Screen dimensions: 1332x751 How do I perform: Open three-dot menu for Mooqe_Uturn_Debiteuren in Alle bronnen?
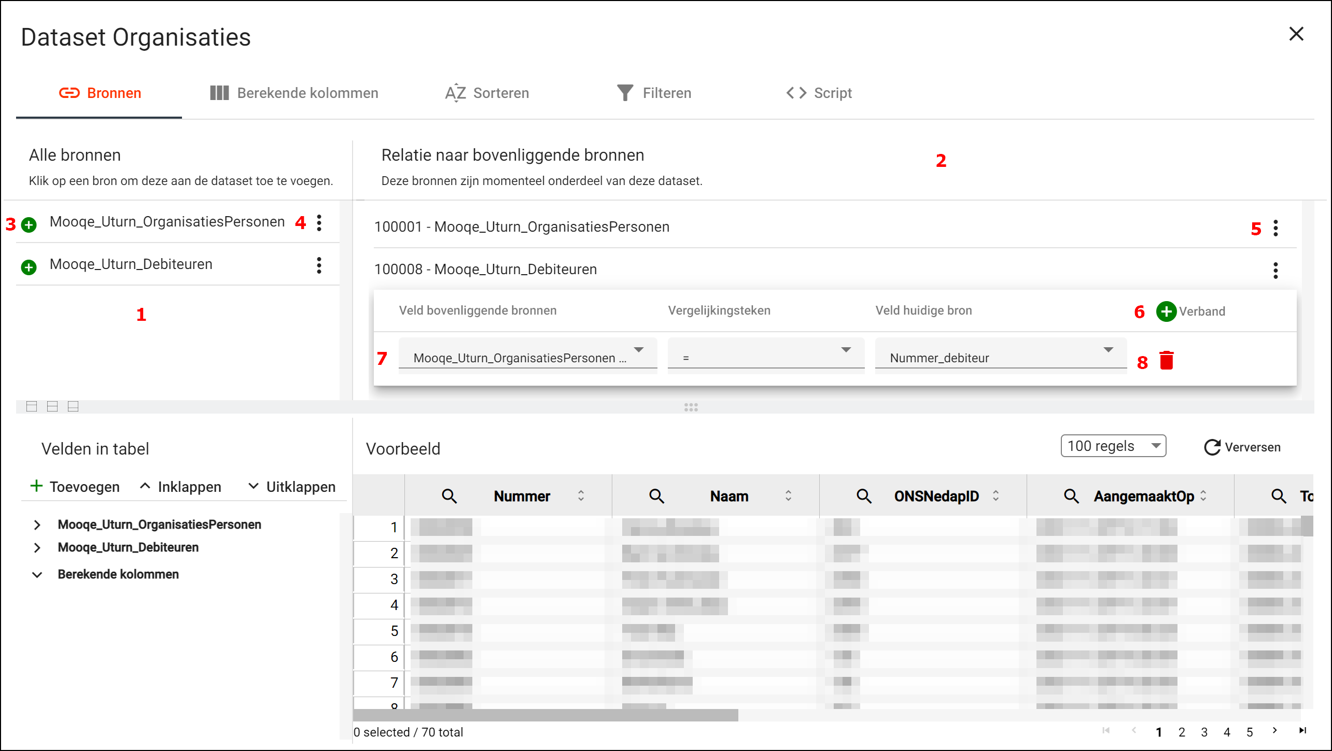[x=319, y=265]
